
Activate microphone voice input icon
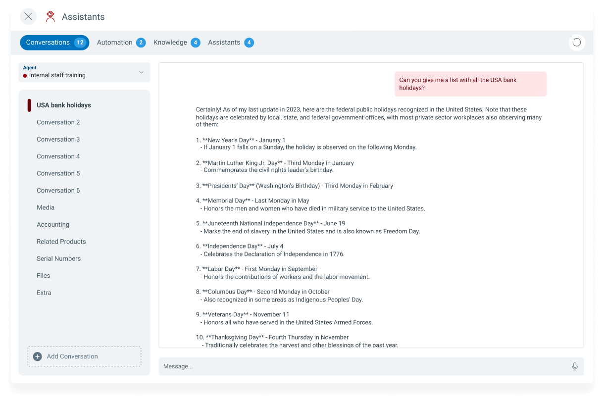pyautogui.click(x=575, y=366)
